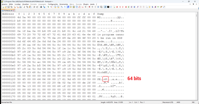Viewport: 199px width, 104px height.
Task: Click the vertical scrollbar of the hex view
Action: (x=196, y=56)
